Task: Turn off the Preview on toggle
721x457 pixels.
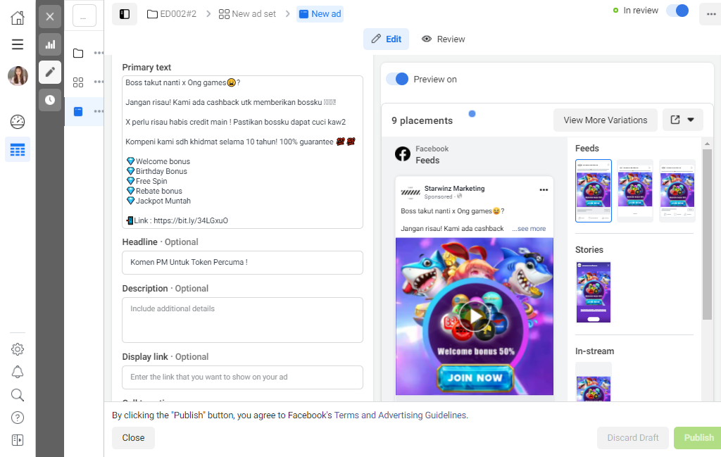Action: [397, 79]
